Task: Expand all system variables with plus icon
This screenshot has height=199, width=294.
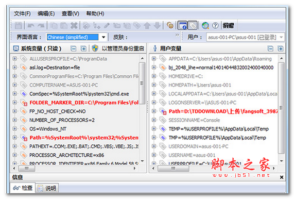Action: [x=83, y=48]
